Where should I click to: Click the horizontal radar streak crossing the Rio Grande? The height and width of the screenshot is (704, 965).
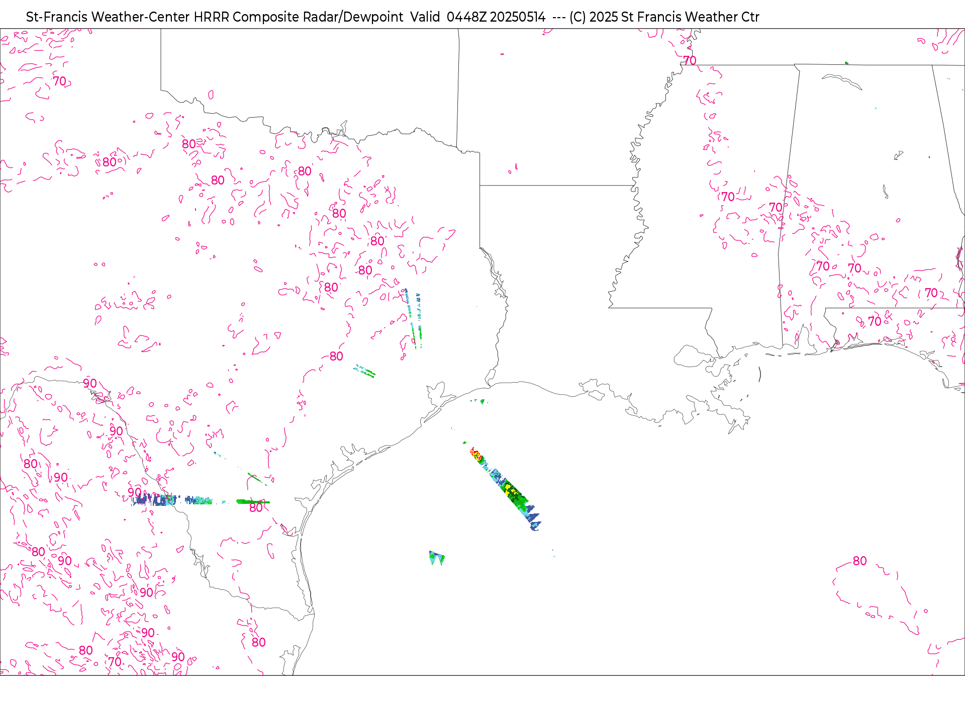tap(201, 500)
